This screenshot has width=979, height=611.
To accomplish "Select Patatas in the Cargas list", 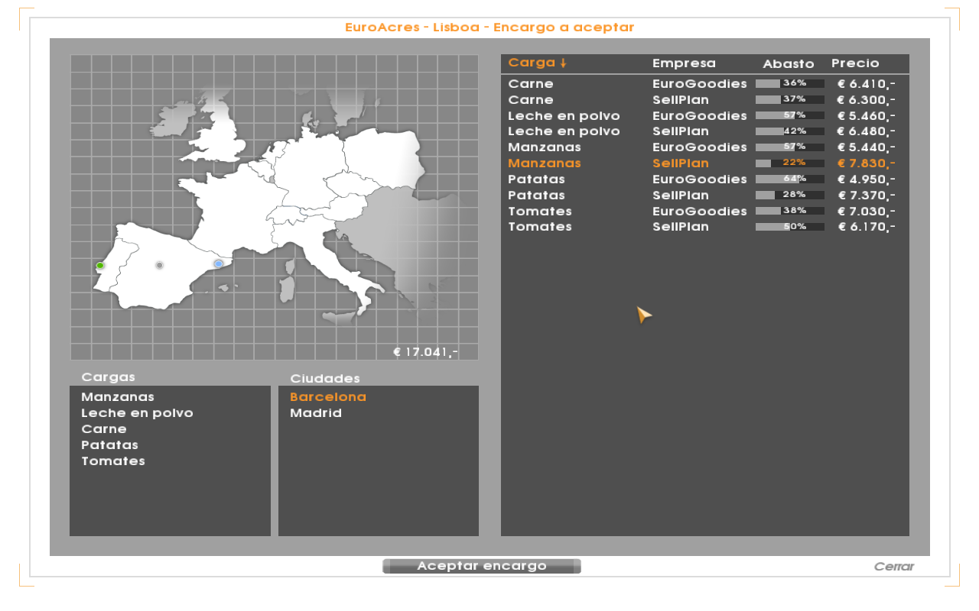I will 109,445.
